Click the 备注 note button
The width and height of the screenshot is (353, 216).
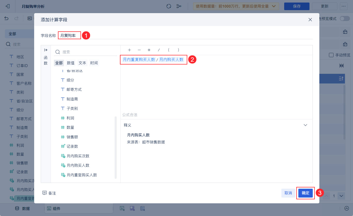[x=49, y=193]
